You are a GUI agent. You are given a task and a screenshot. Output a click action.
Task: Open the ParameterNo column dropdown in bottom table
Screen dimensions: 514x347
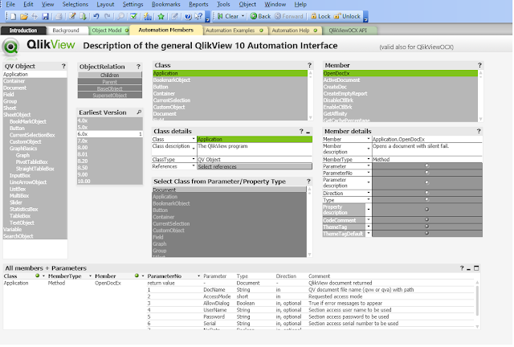click(198, 276)
